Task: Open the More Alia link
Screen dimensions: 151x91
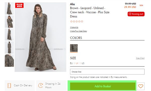Action: click(74, 27)
